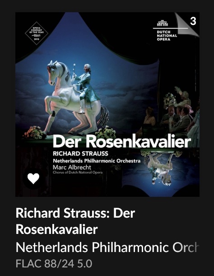Click the Dutch National Opera logo on the cover
Screen dimensions: 214x276
coord(165,30)
